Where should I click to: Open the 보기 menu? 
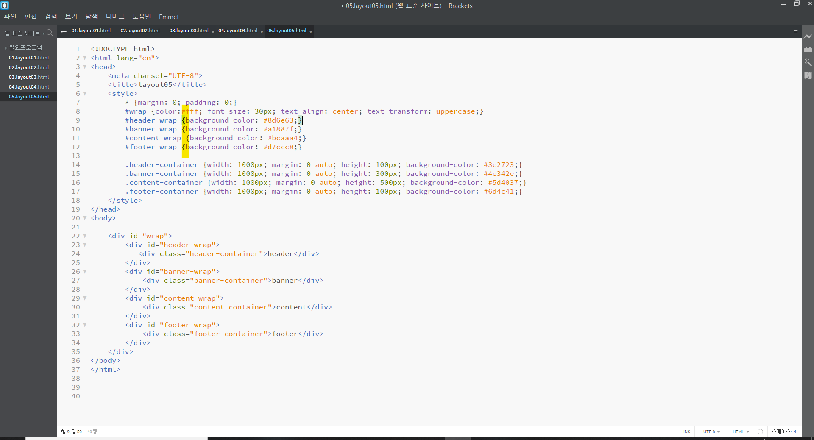[x=71, y=17]
